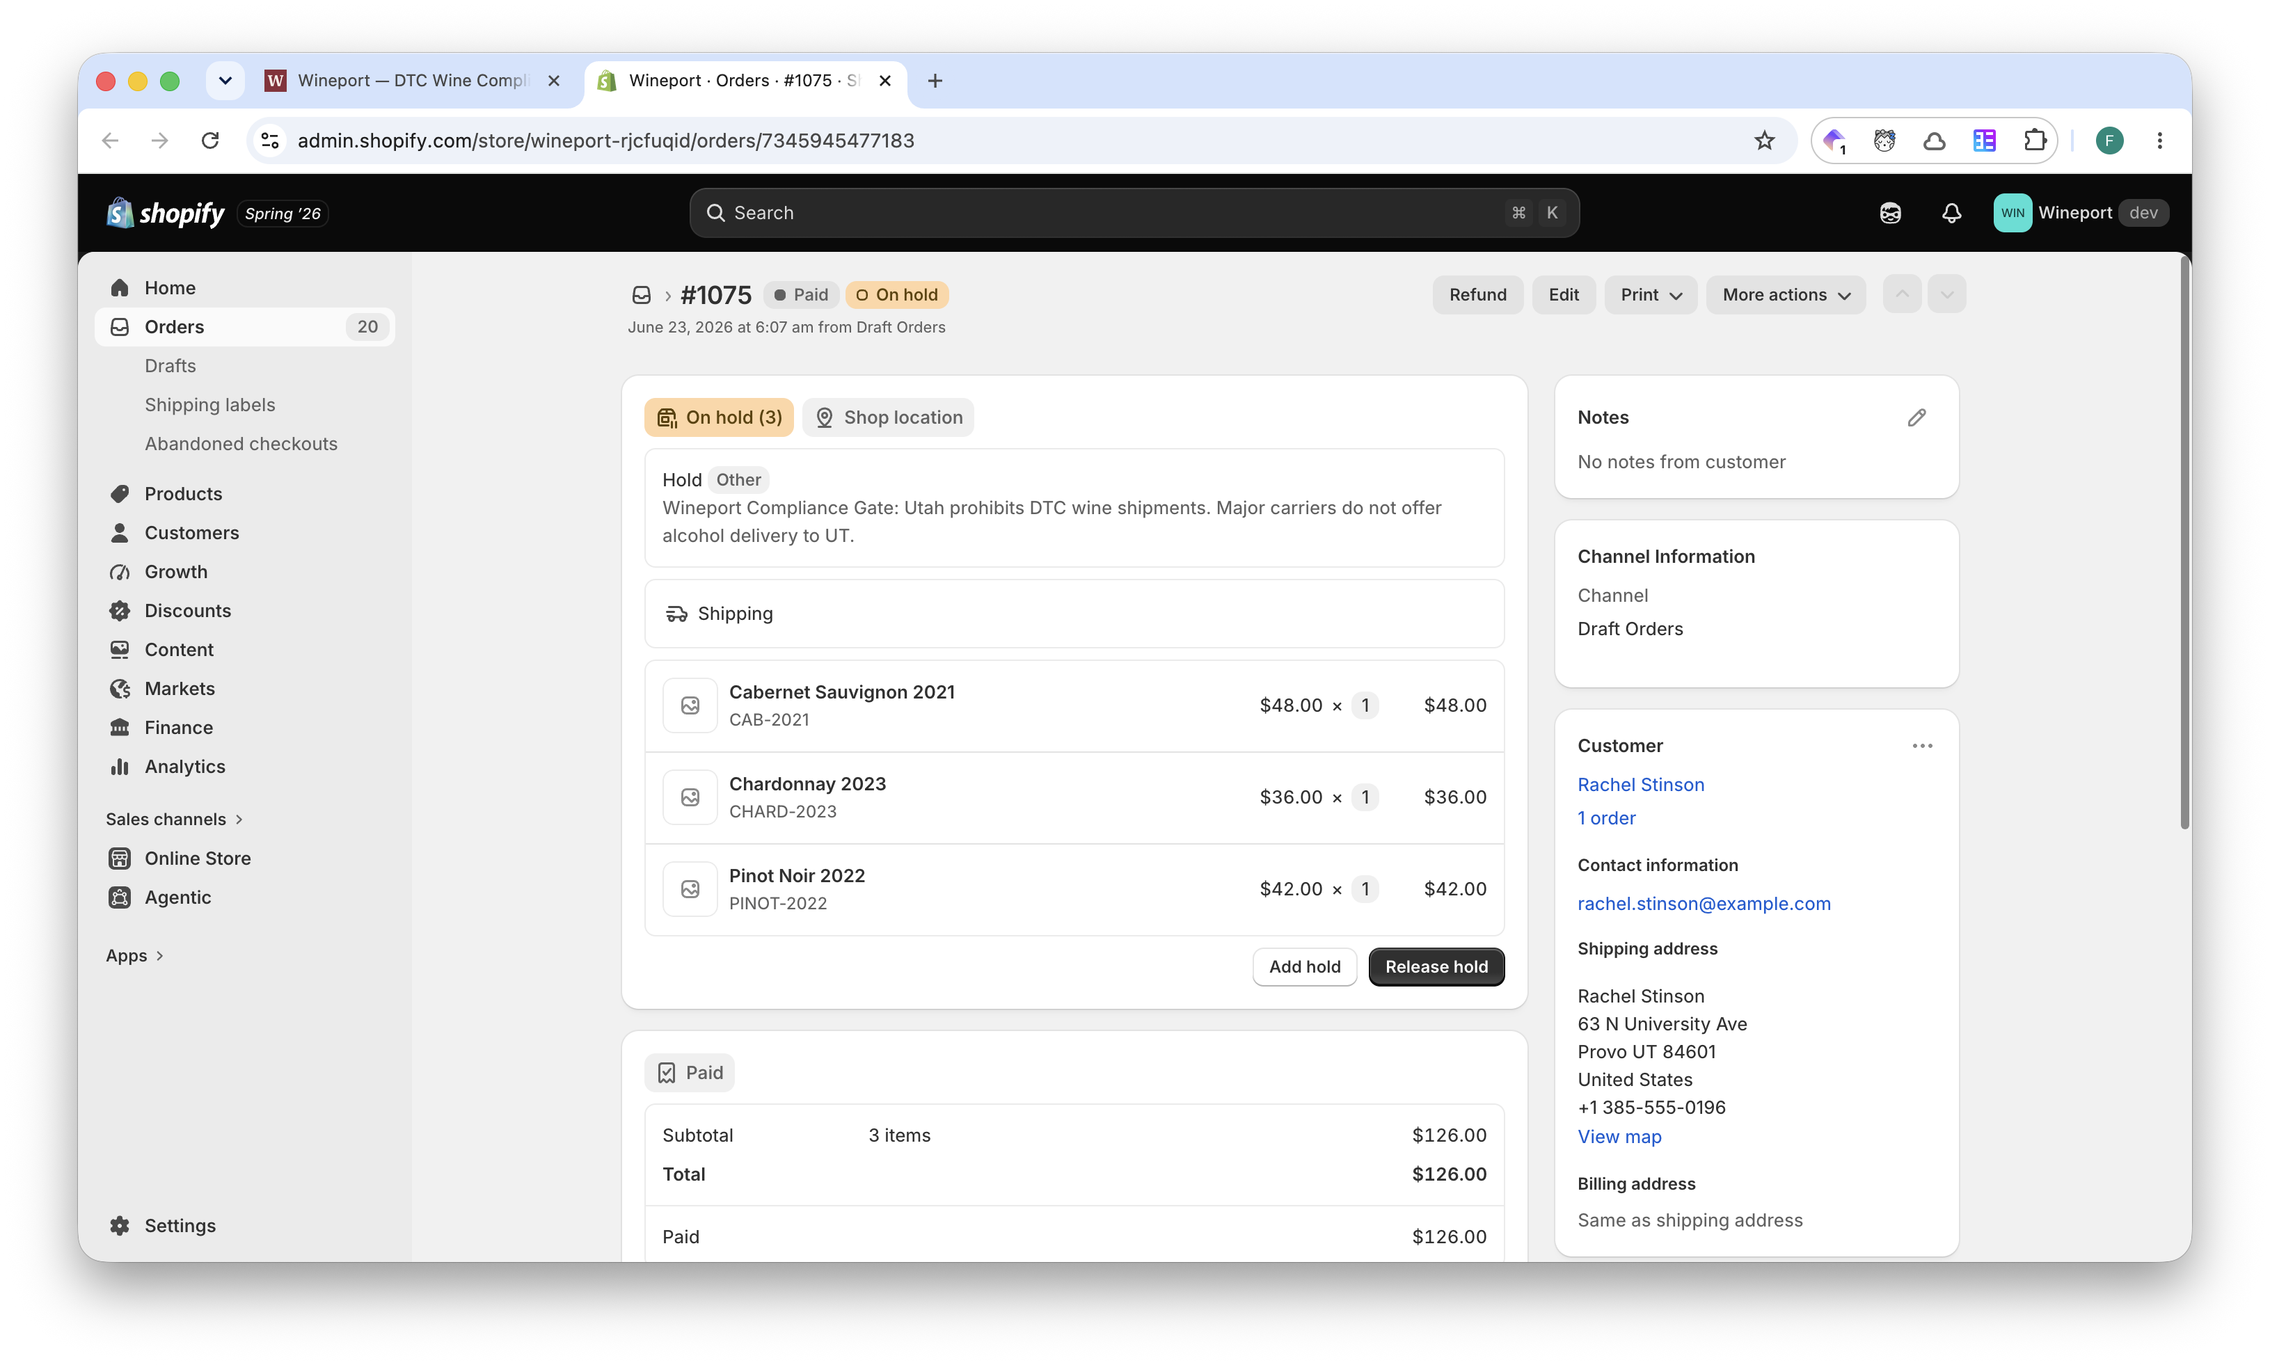Screen dimensions: 2270x1365
Task: Reload the page
Action: 211,141
